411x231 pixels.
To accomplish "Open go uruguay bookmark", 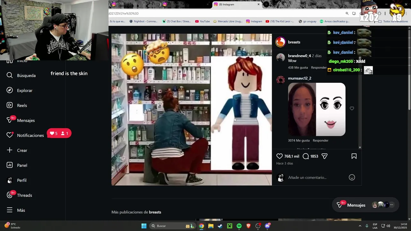I will coord(307,21).
